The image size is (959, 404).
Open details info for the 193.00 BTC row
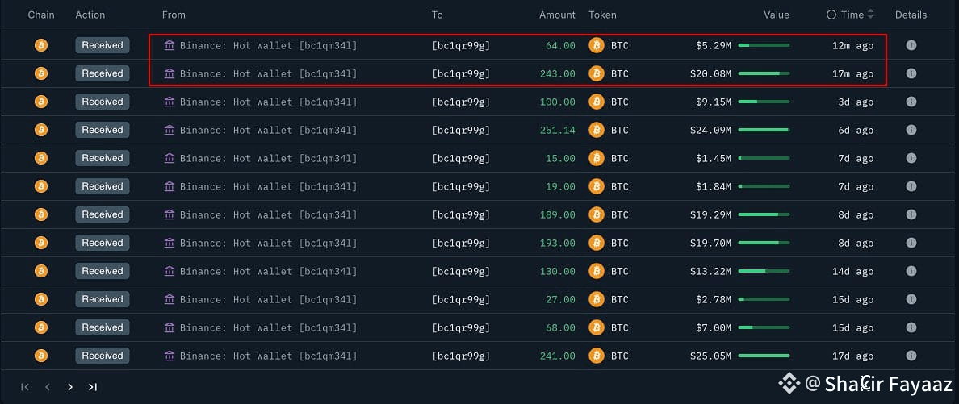(911, 243)
